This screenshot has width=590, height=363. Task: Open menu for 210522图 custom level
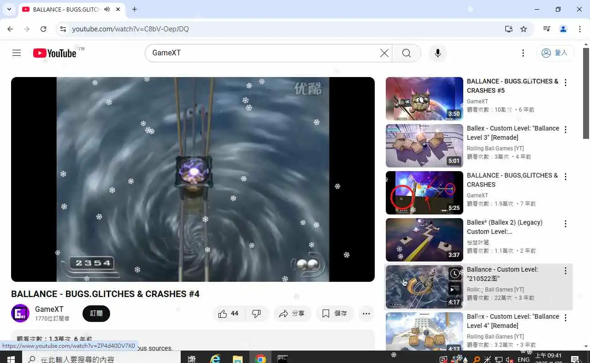point(566,271)
